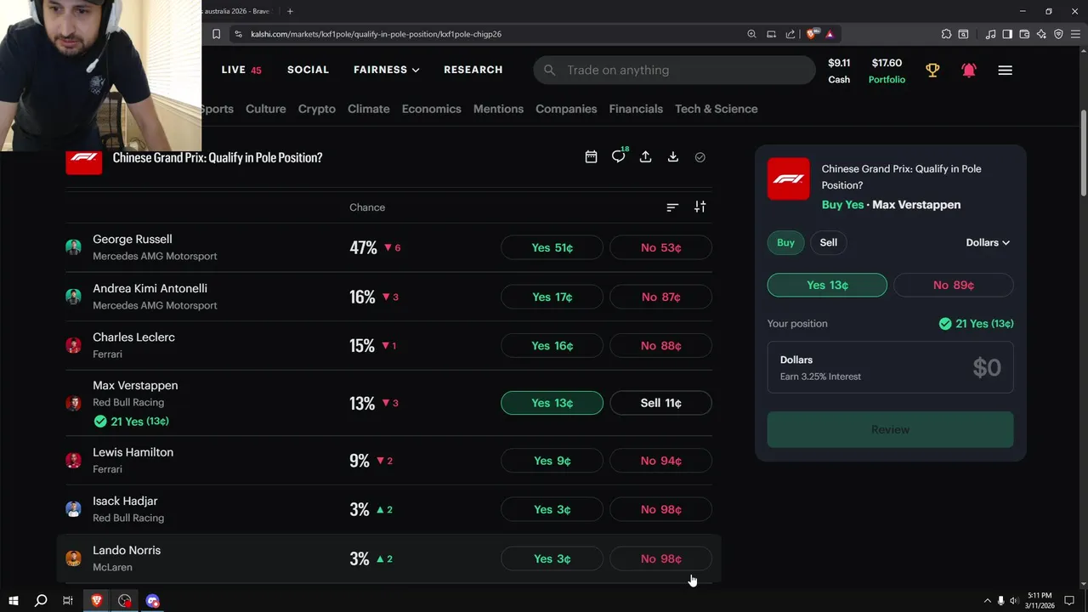Buy Yes 51¢ on George Russell
Viewport: 1088px width, 612px height.
tap(552, 247)
